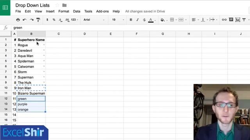Expand the Rogue cell dropdown arrow

coord(44,45)
